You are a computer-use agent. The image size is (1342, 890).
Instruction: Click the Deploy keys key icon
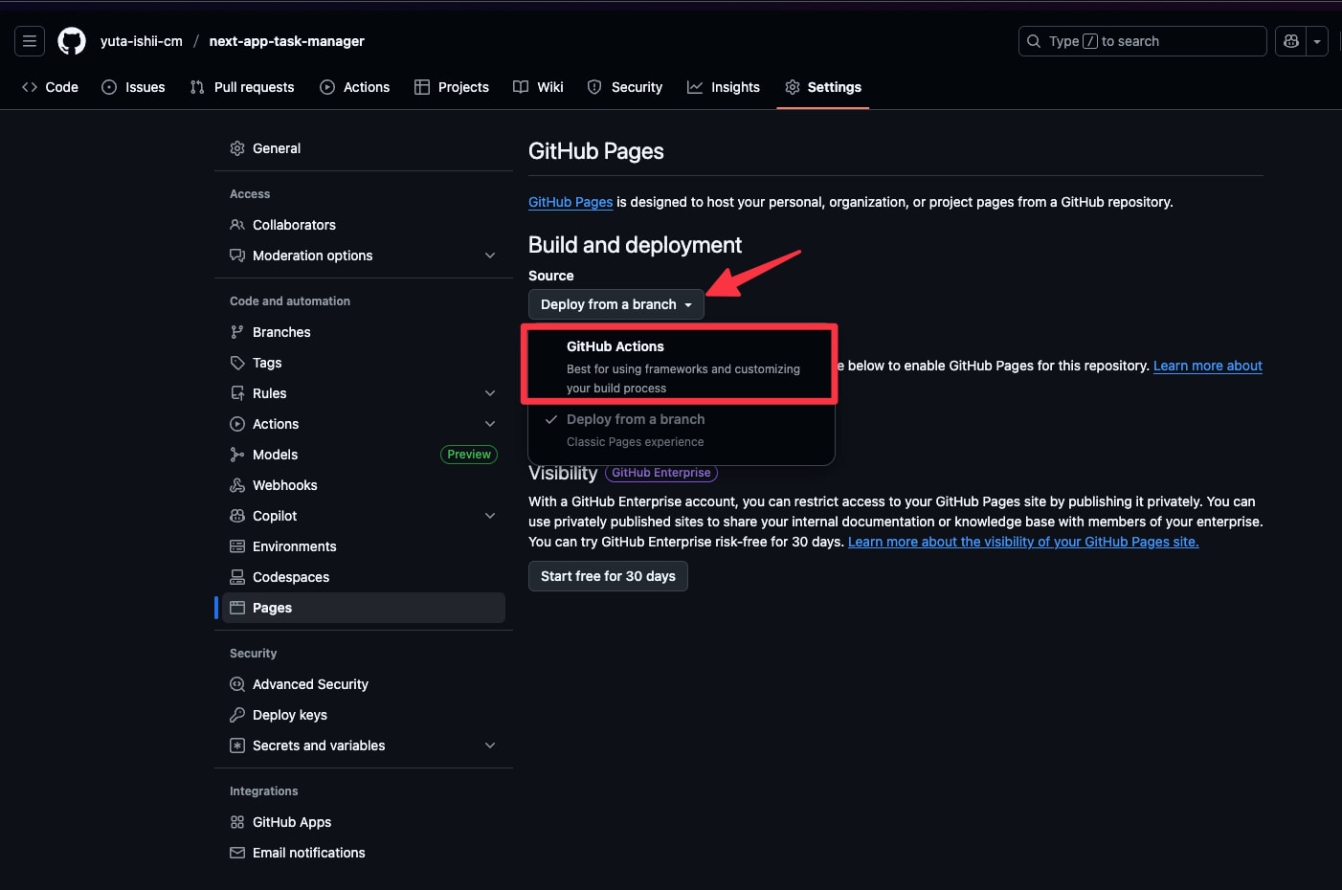point(237,715)
